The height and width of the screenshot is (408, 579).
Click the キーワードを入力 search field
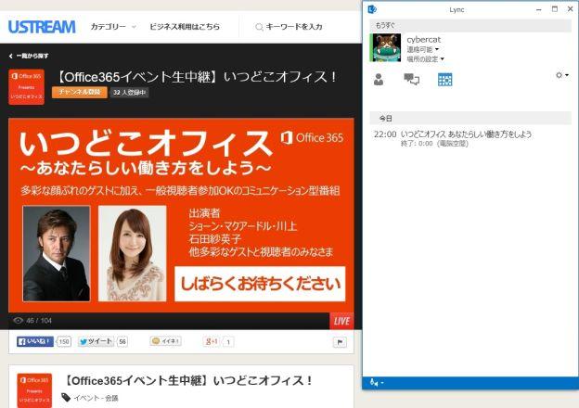(294, 27)
